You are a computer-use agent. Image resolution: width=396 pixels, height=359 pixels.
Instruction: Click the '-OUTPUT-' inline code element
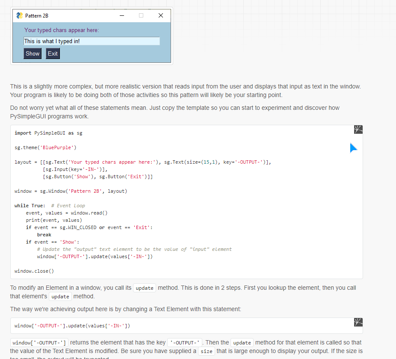[x=184, y=342]
